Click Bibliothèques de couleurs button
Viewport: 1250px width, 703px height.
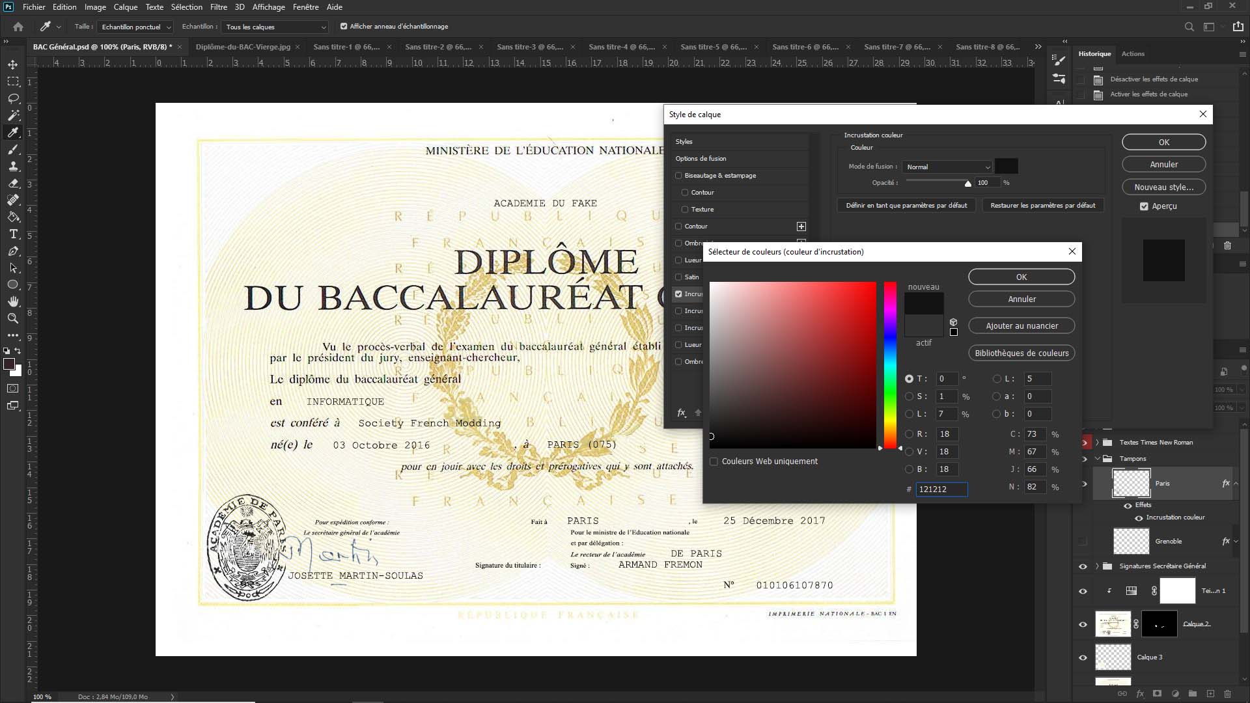[x=1021, y=353]
